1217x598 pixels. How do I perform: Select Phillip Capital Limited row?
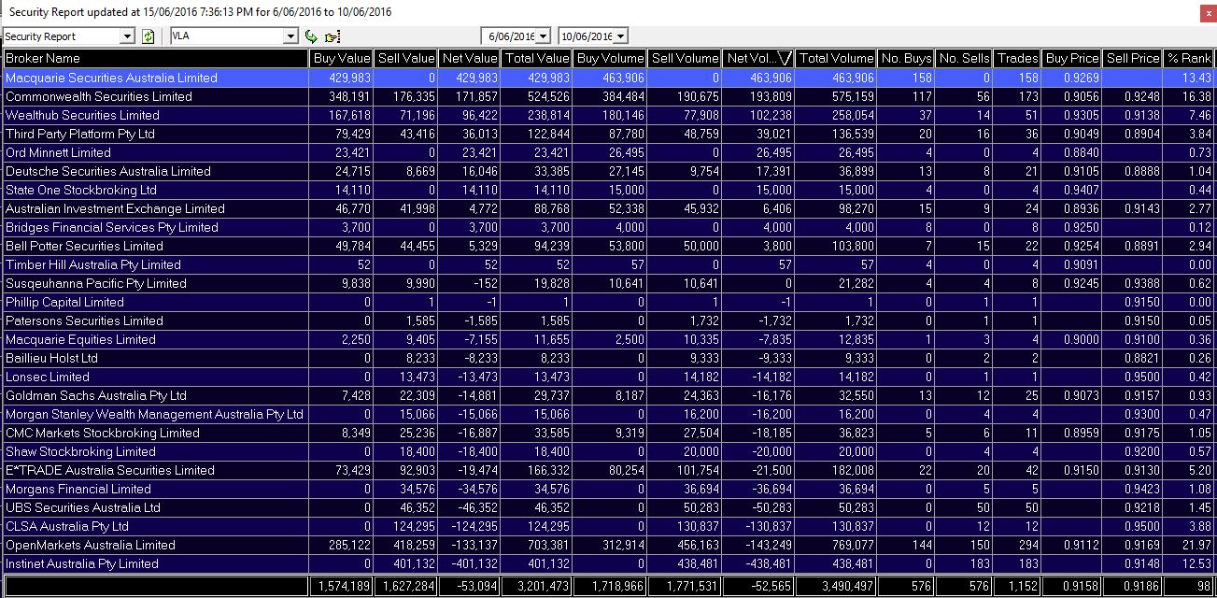(x=608, y=302)
